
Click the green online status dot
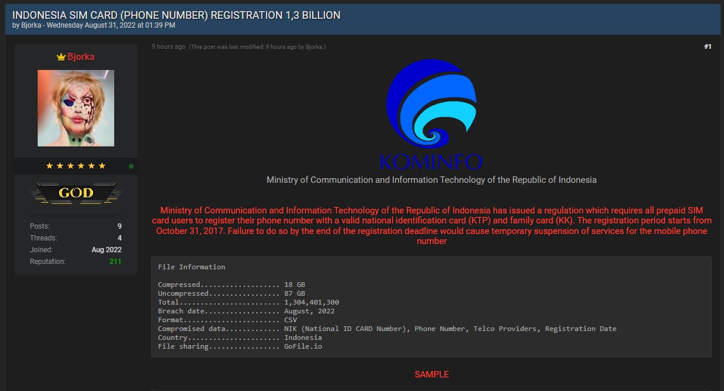(x=131, y=166)
